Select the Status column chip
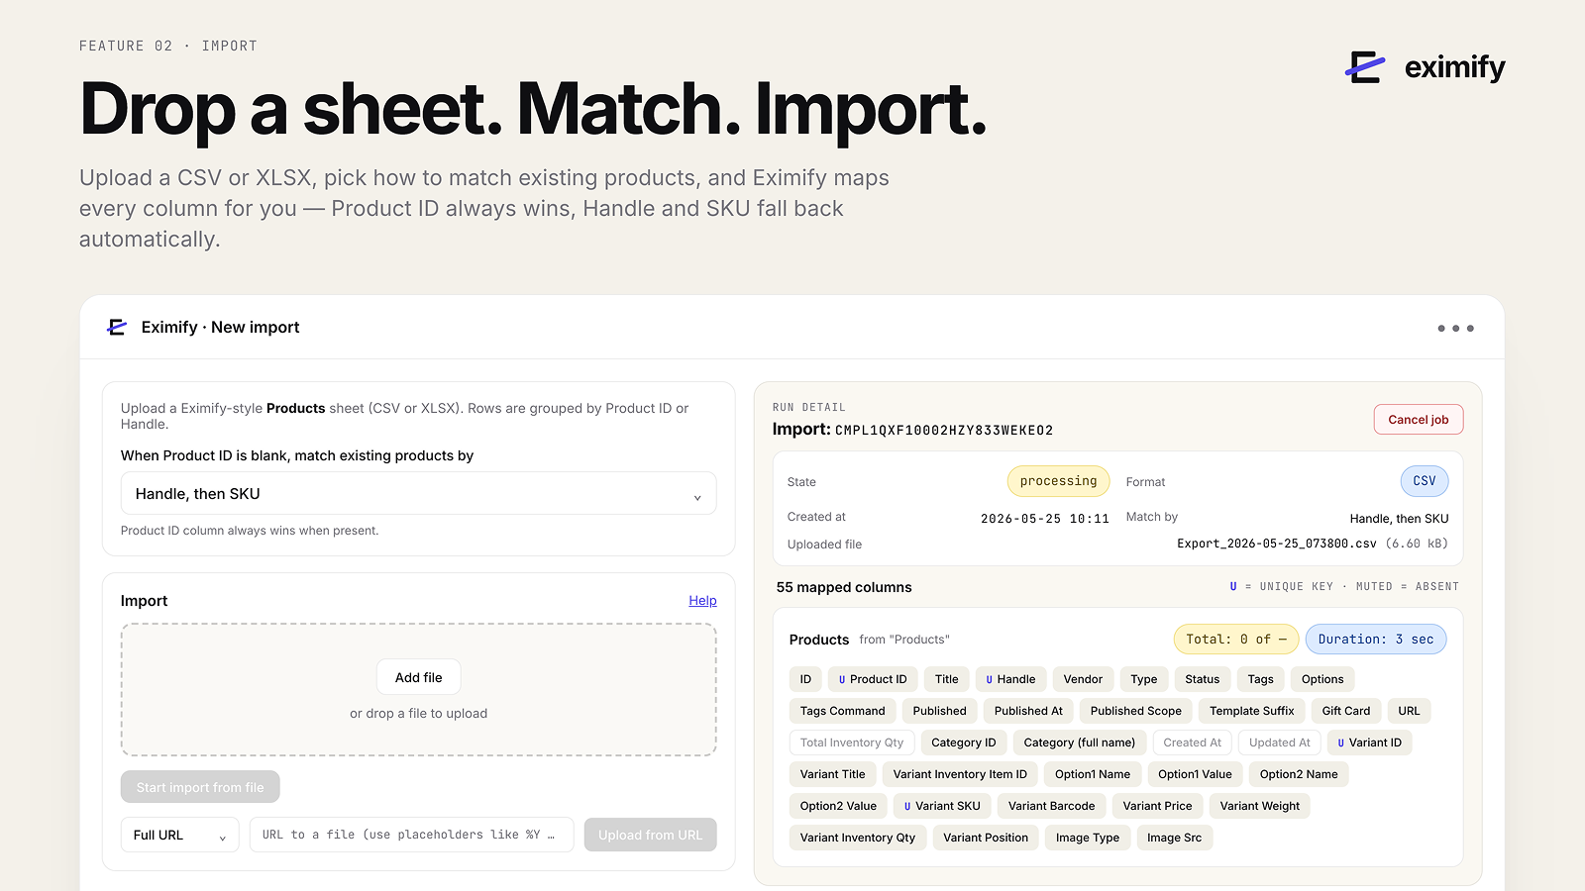The image size is (1585, 891). 1203,679
